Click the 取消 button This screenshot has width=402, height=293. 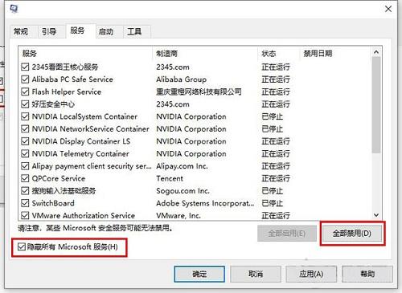coord(256,274)
